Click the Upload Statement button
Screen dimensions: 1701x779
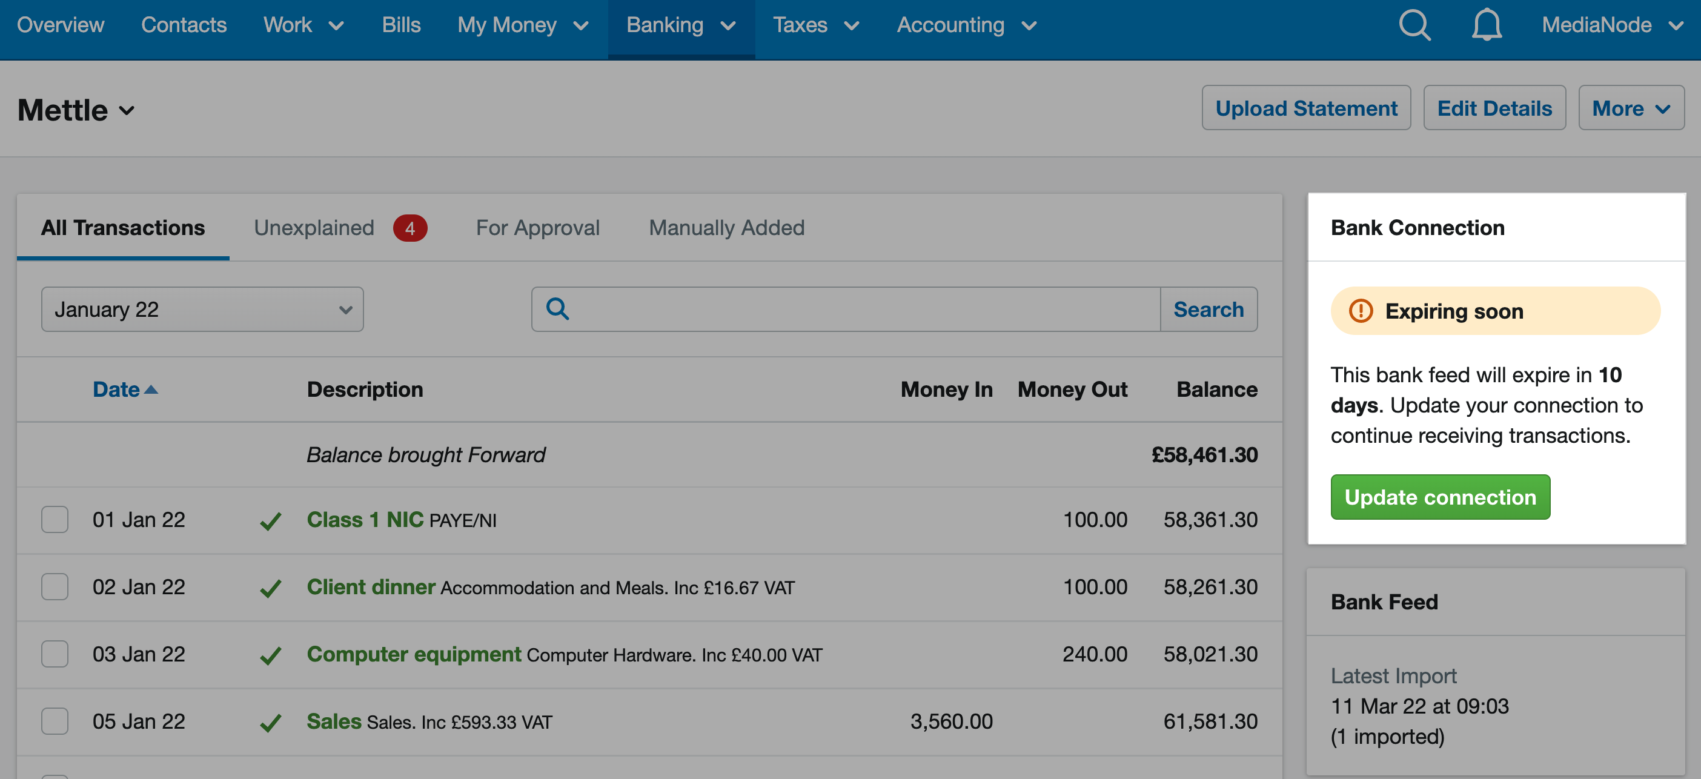1306,108
